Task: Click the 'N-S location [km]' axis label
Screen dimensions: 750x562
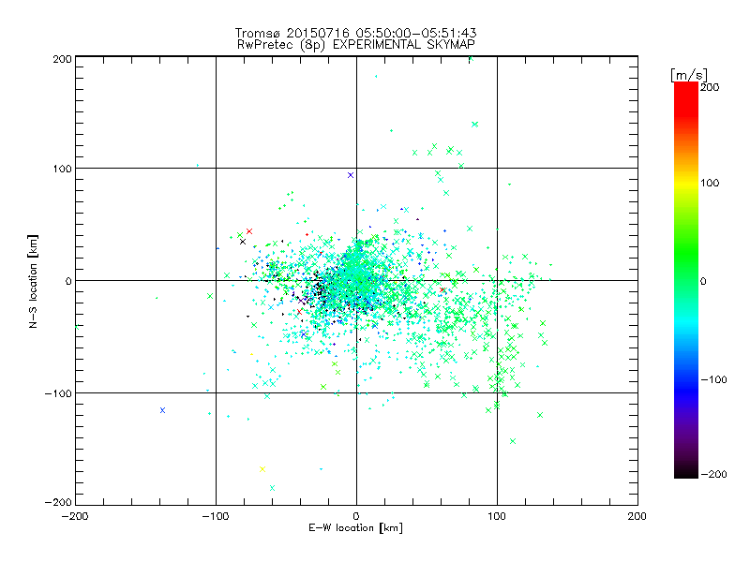Action: pyautogui.click(x=33, y=282)
